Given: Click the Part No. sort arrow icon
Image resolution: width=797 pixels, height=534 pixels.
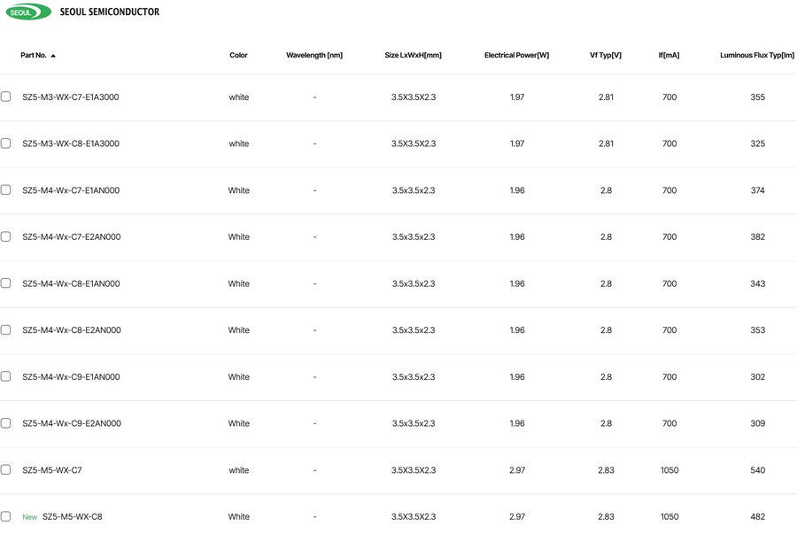Looking at the screenshot, I should click(x=53, y=56).
